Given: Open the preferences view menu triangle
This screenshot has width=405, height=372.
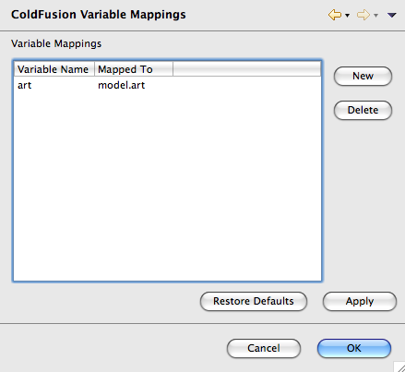Looking at the screenshot, I should (391, 15).
